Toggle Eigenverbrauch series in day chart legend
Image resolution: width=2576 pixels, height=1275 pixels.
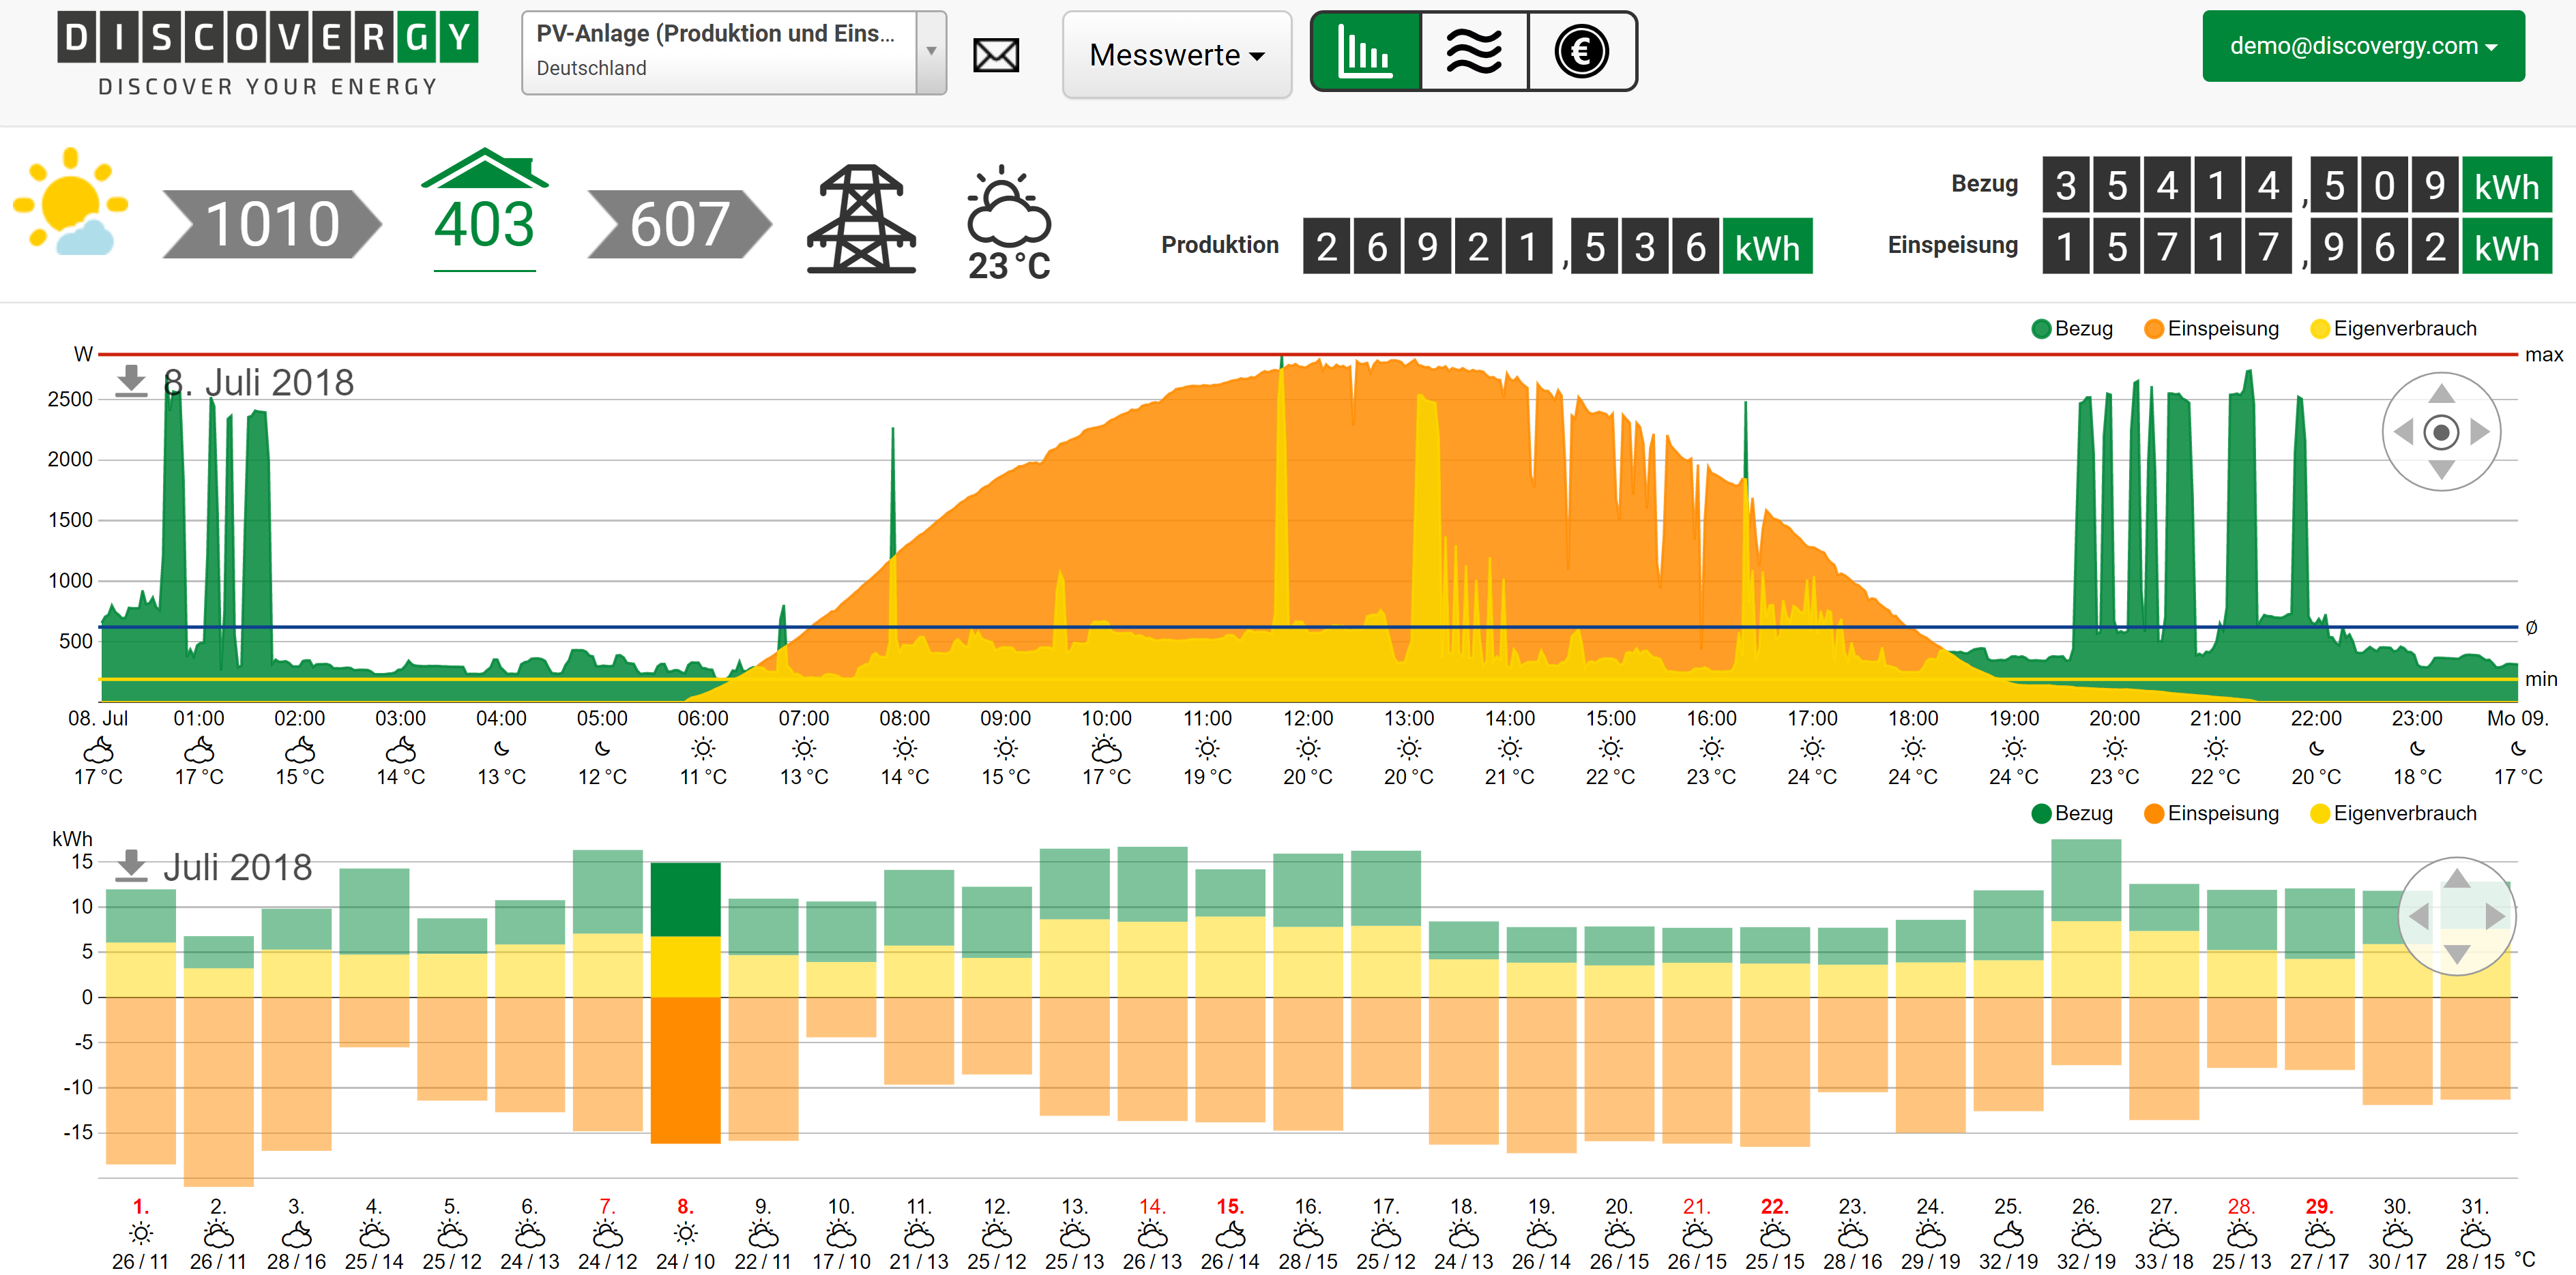(x=2394, y=329)
